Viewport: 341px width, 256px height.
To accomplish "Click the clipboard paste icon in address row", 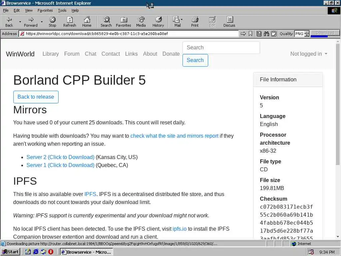I will [274, 34].
